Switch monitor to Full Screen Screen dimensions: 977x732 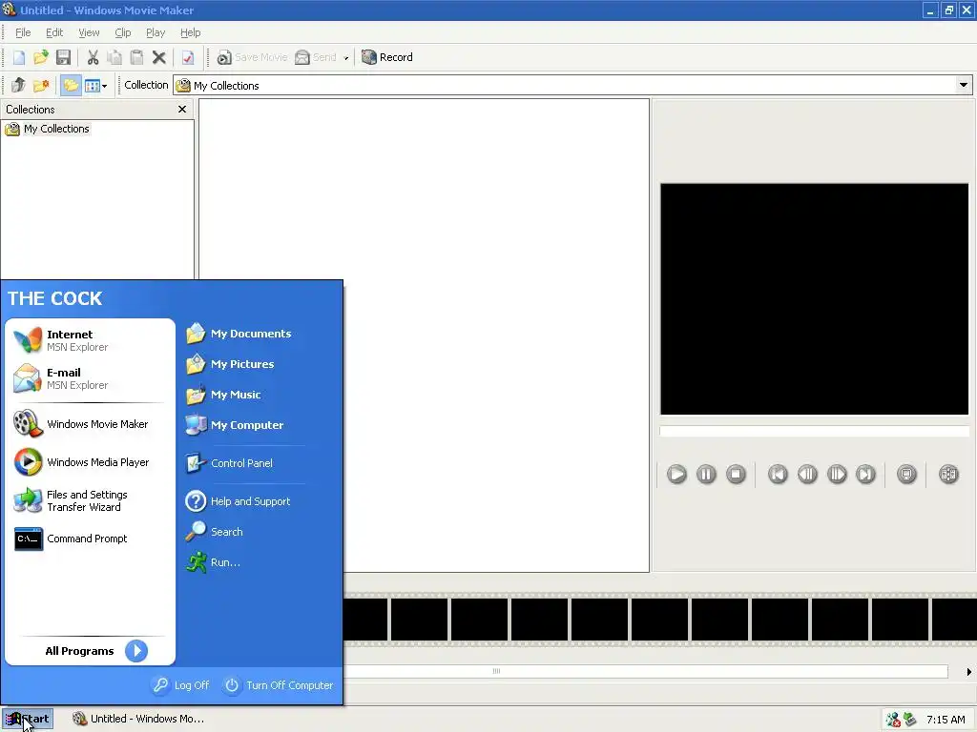906,475
